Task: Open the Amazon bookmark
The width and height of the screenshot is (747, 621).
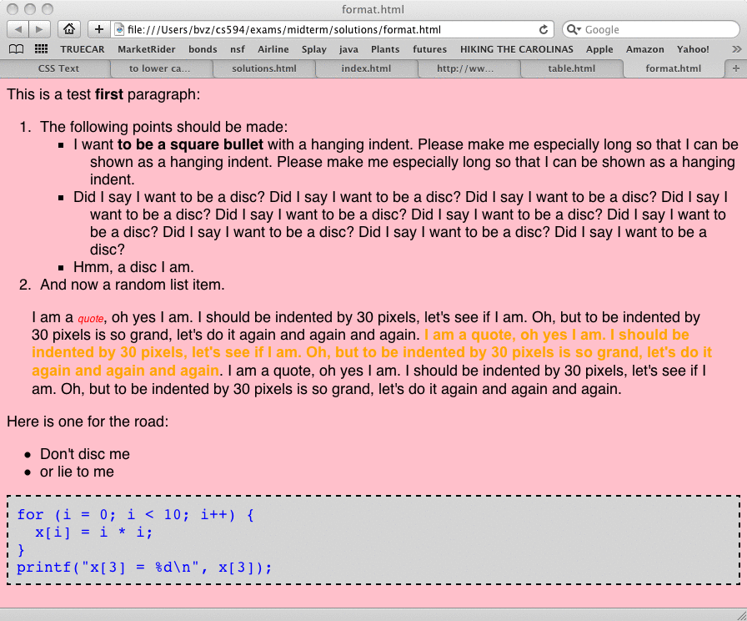Action: pyautogui.click(x=645, y=49)
